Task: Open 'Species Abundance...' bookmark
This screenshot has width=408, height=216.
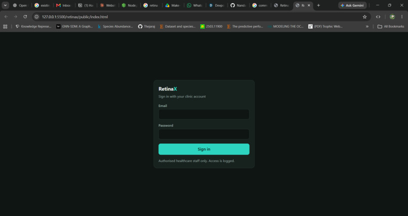Action: (x=115, y=26)
